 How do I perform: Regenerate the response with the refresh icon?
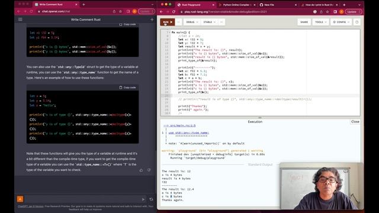(151, 199)
